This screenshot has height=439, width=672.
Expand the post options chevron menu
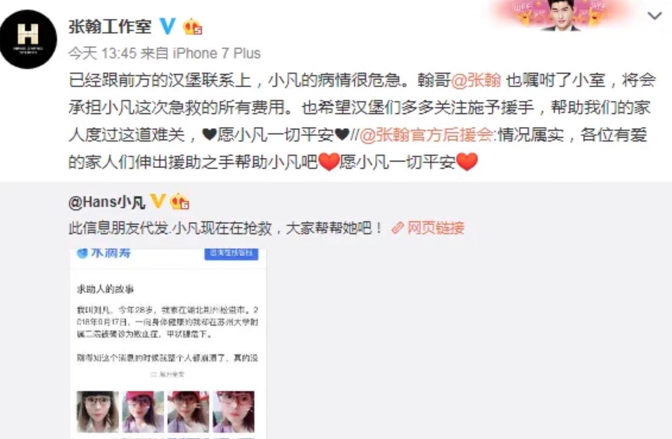[655, 16]
